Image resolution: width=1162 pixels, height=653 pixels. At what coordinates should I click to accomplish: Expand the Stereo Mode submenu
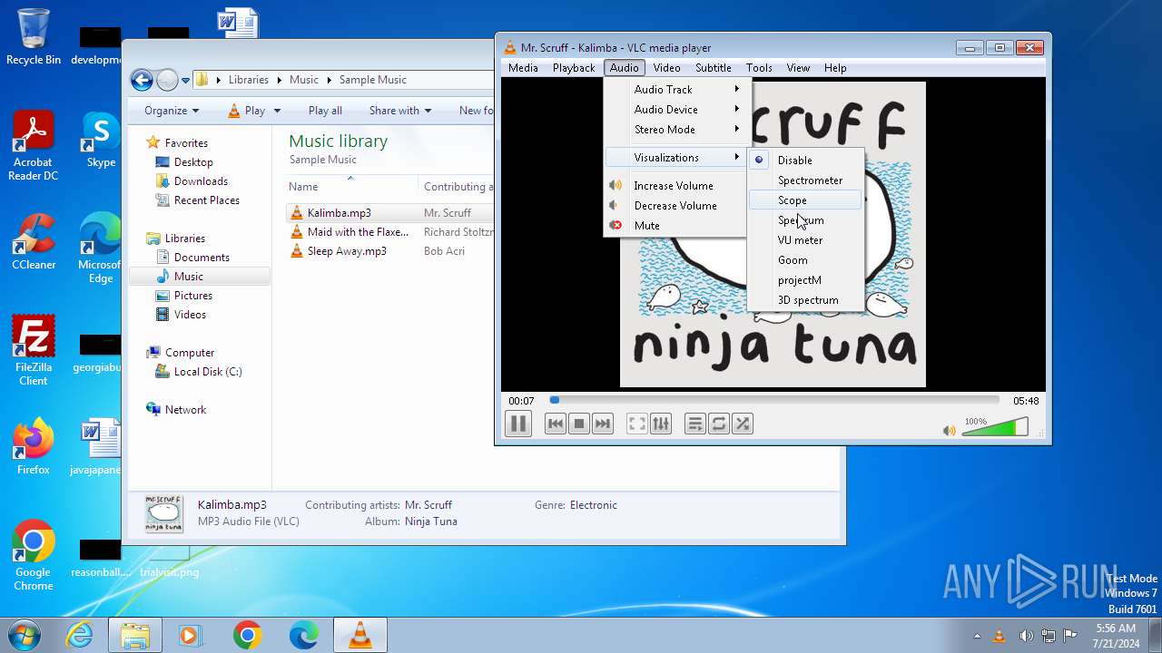pos(675,130)
